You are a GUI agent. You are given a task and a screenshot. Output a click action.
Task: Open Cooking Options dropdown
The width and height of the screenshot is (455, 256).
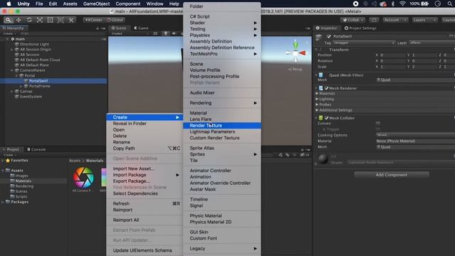coord(415,135)
